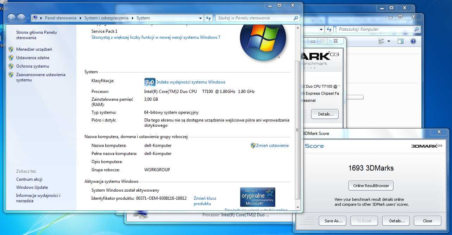
Task: Open Windows Update under Zobacz też
Action: click(32, 187)
